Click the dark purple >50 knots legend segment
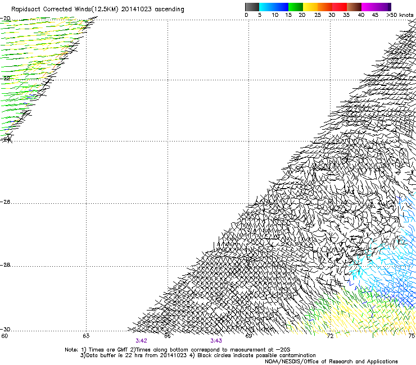The width and height of the screenshot is (416, 365). click(x=390, y=7)
